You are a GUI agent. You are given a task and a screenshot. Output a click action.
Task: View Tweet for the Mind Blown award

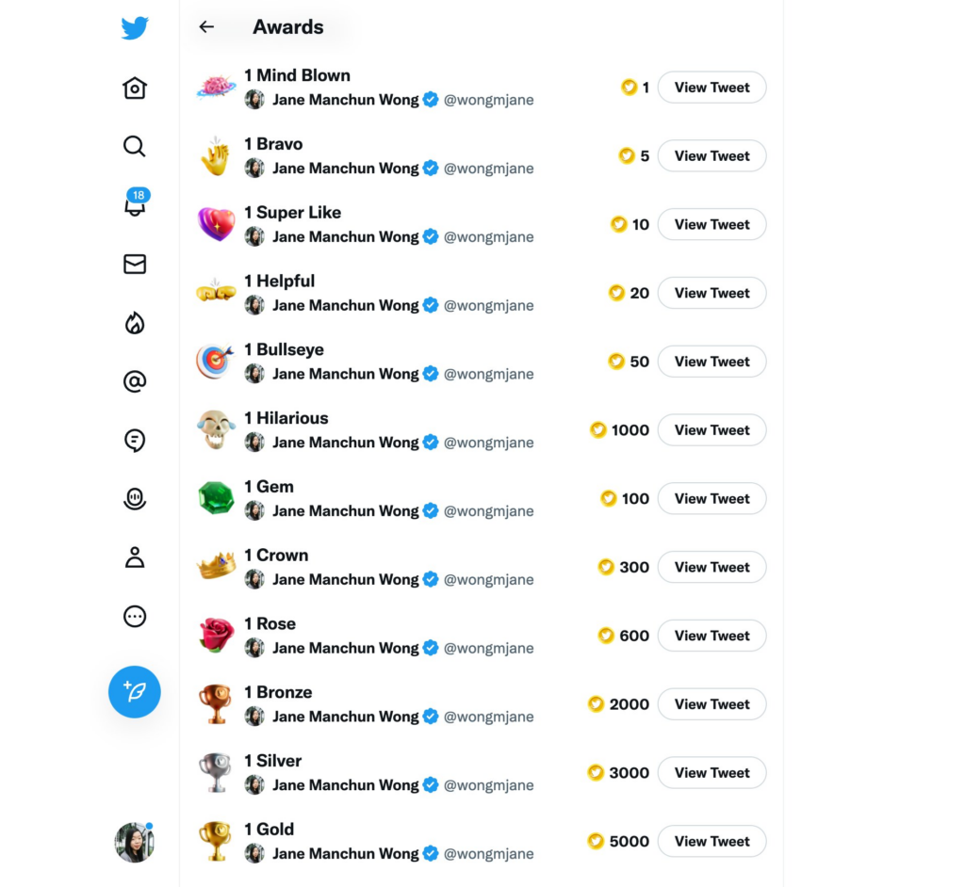click(711, 87)
